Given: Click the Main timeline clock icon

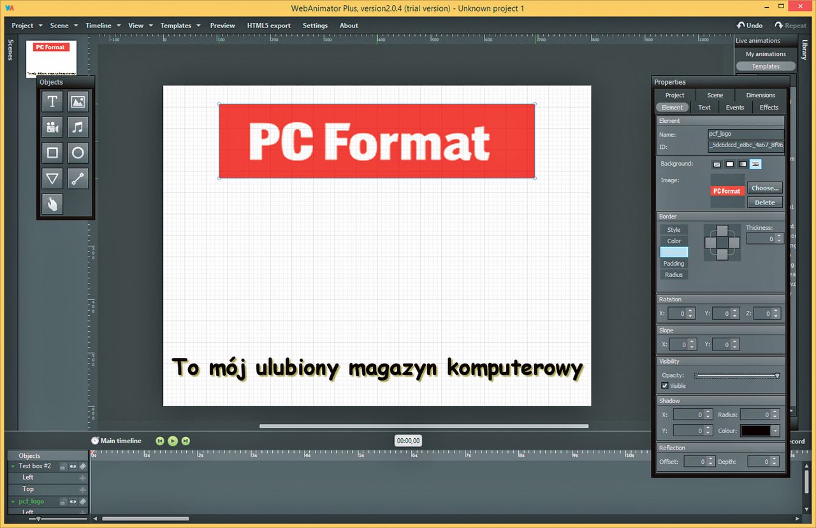Looking at the screenshot, I should click(x=95, y=441).
